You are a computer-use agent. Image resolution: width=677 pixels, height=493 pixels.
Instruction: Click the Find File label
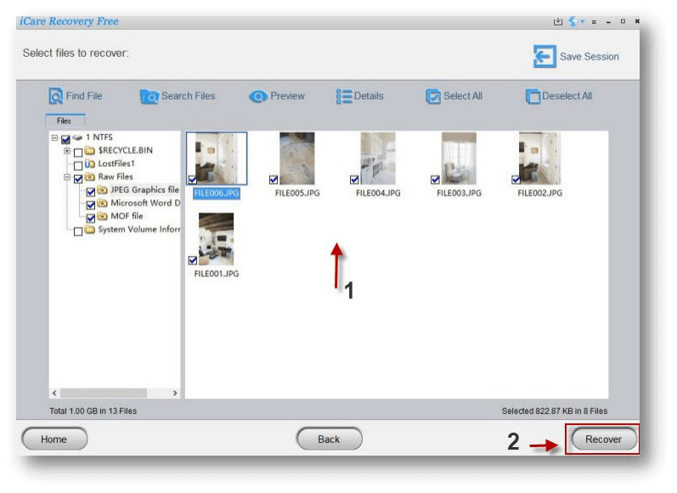[x=84, y=96]
